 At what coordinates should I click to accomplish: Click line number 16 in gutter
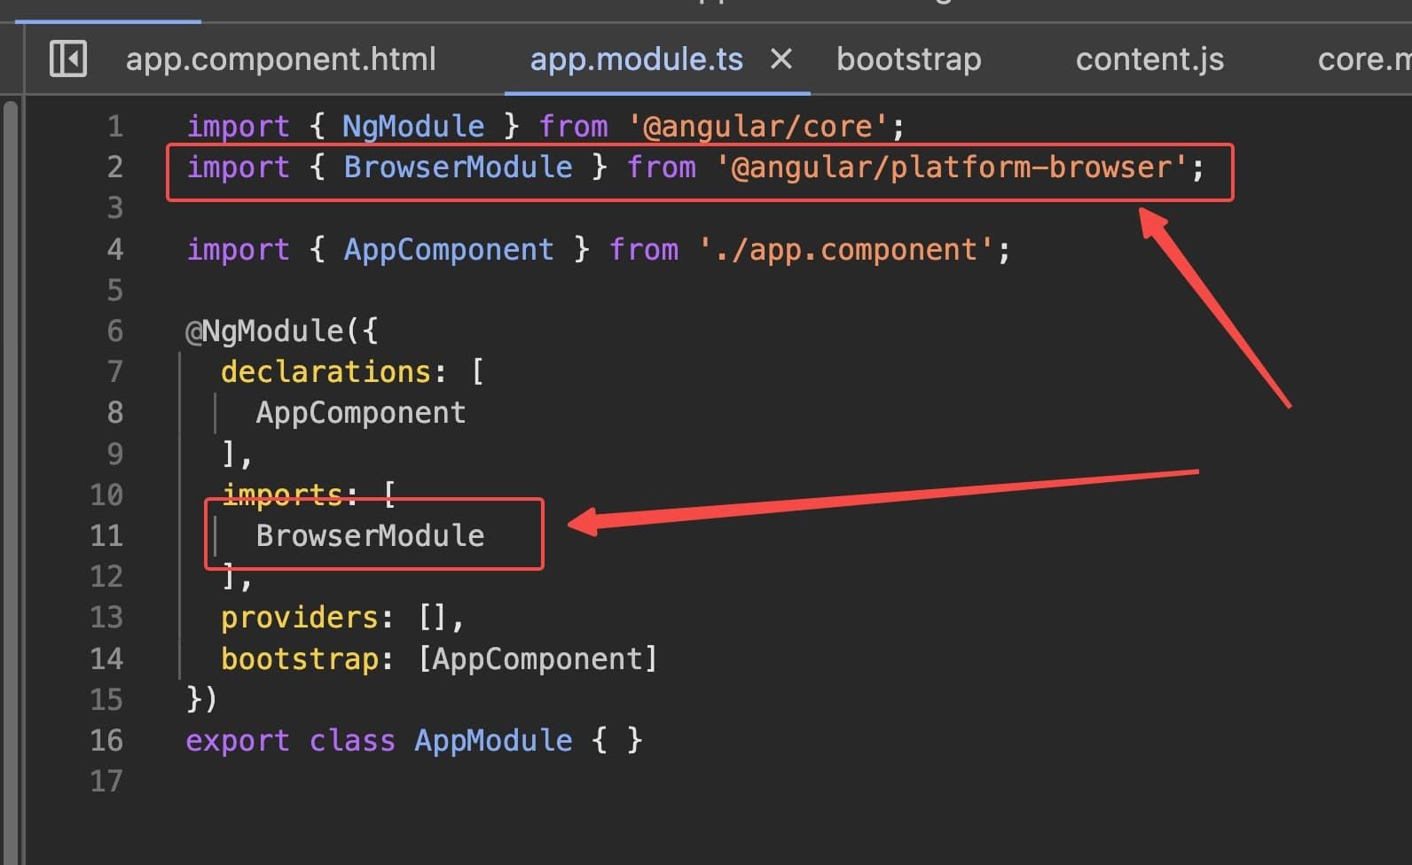point(106,741)
